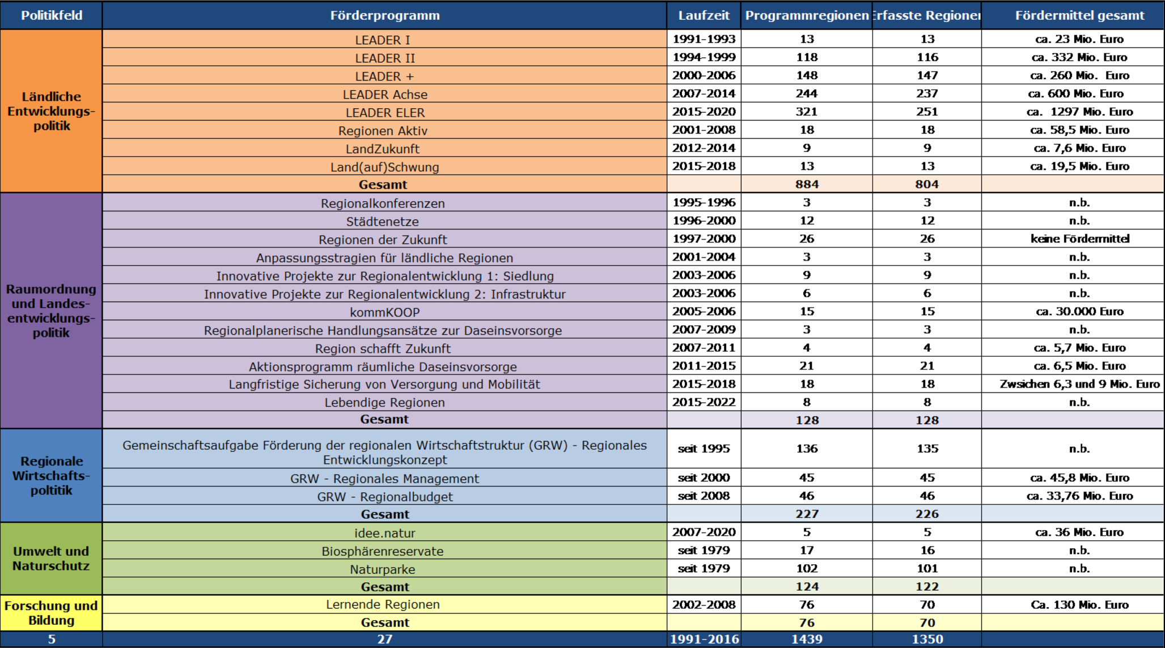This screenshot has height=648, width=1165.
Task: Click the 884 total Programmregionen cell
Action: click(807, 184)
